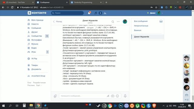Image resolution: width=194 pixels, height=109 pixels.
Task: Open the music player icon in header
Action: pyautogui.click(x=95, y=13)
